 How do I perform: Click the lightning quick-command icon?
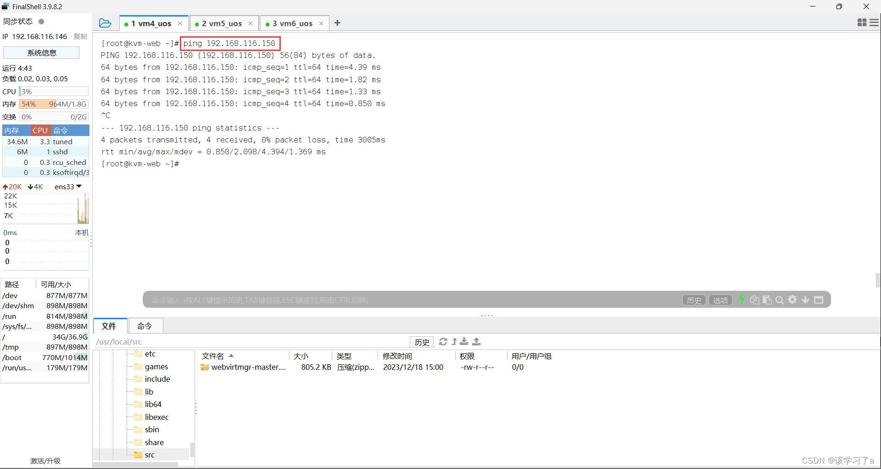click(742, 300)
